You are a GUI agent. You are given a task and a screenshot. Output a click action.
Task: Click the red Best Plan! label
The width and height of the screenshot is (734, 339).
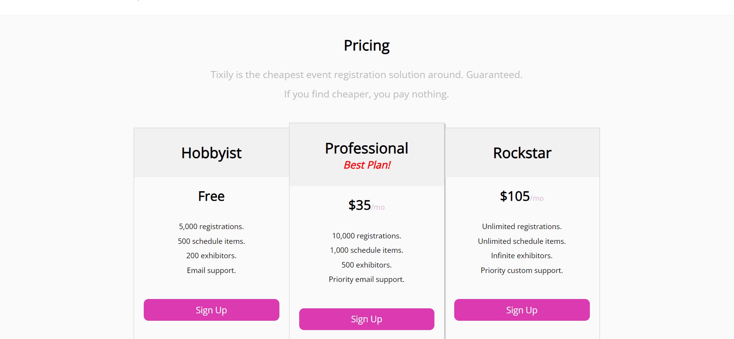(x=367, y=165)
